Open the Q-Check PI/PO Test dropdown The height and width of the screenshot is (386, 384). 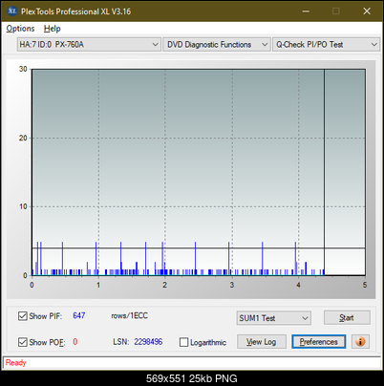327,45
